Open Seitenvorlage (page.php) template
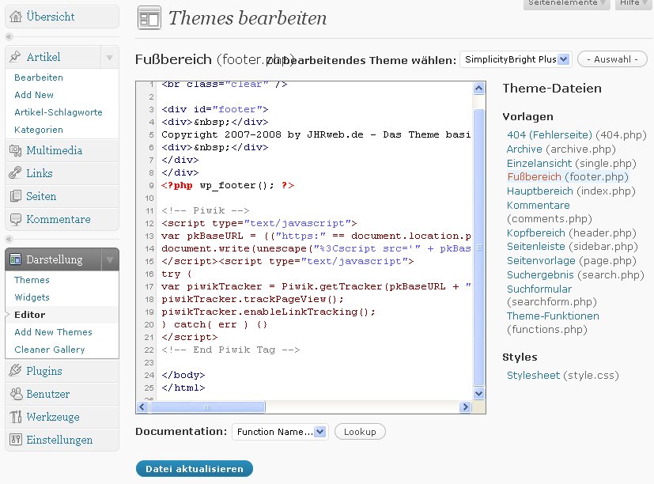The width and height of the screenshot is (654, 484). (541, 261)
